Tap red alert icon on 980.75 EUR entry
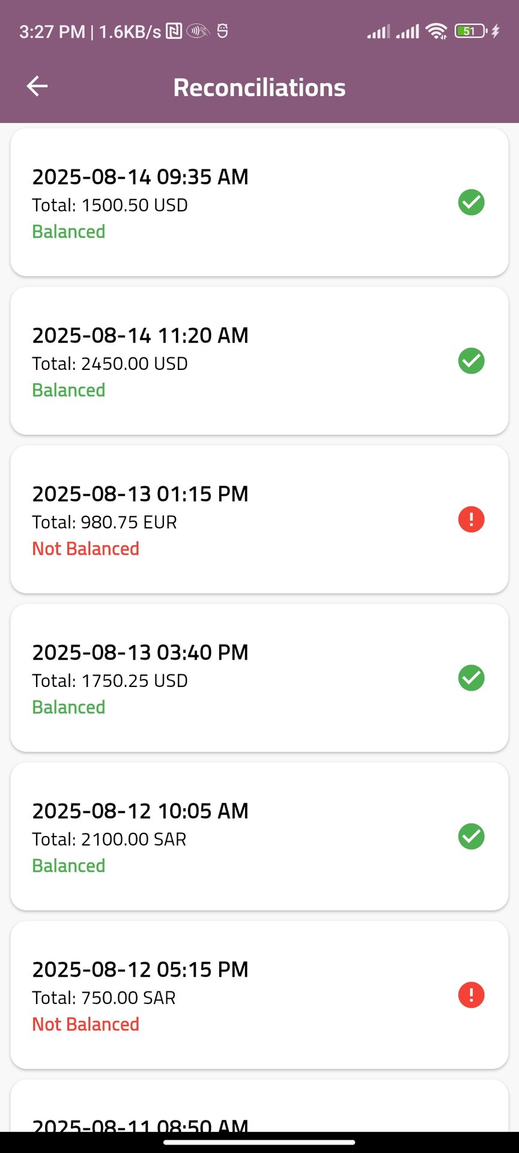Image resolution: width=519 pixels, height=1153 pixels. click(x=471, y=519)
